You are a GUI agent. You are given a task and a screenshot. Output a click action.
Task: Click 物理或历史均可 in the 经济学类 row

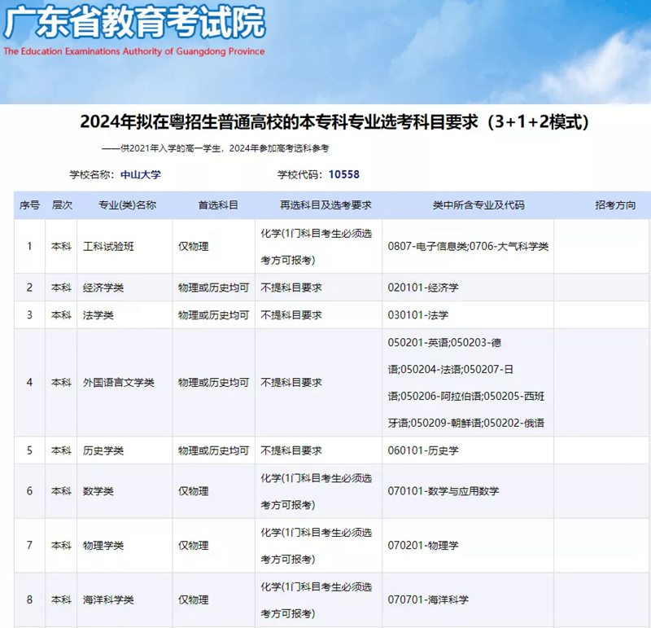click(213, 288)
